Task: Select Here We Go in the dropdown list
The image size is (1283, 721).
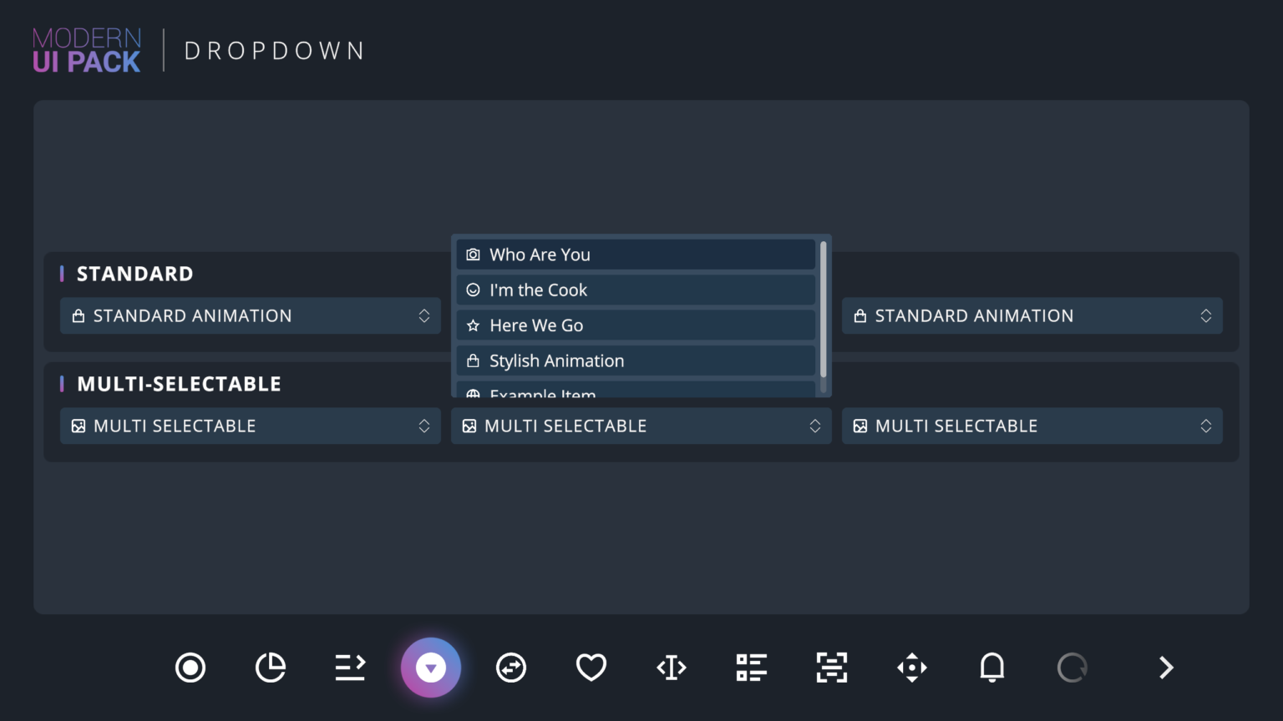Action: [635, 325]
